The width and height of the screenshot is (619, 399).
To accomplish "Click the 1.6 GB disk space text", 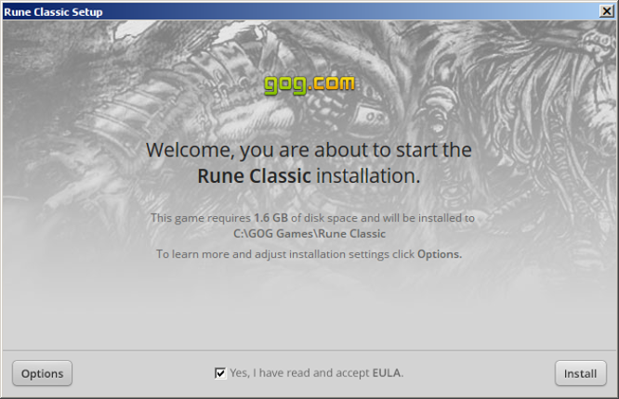I will click(270, 218).
